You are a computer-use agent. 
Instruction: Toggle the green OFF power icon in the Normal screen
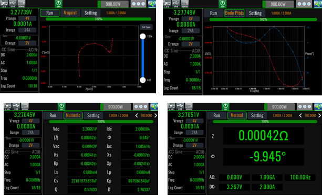pyautogui.click(x=225, y=106)
